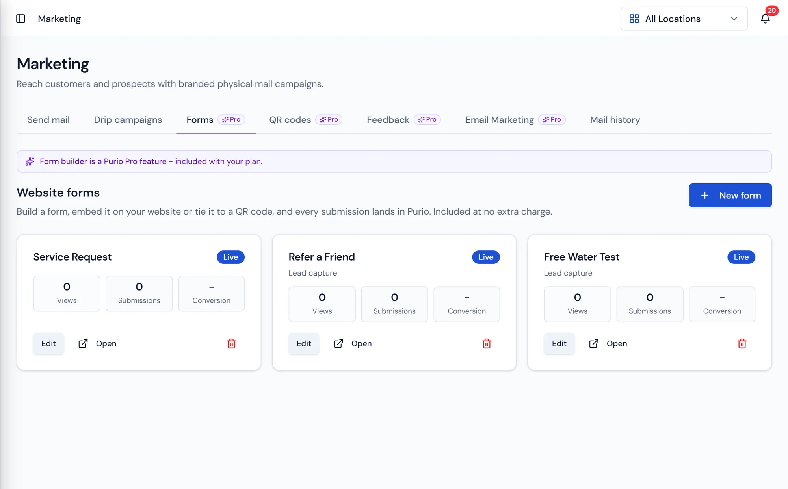Click the Marketing breadcrumb in top bar
The height and width of the screenshot is (489, 788).
59,19
